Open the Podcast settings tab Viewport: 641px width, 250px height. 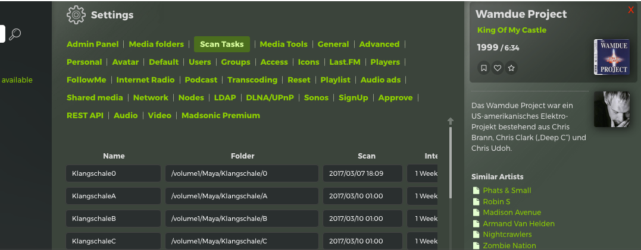pos(201,80)
